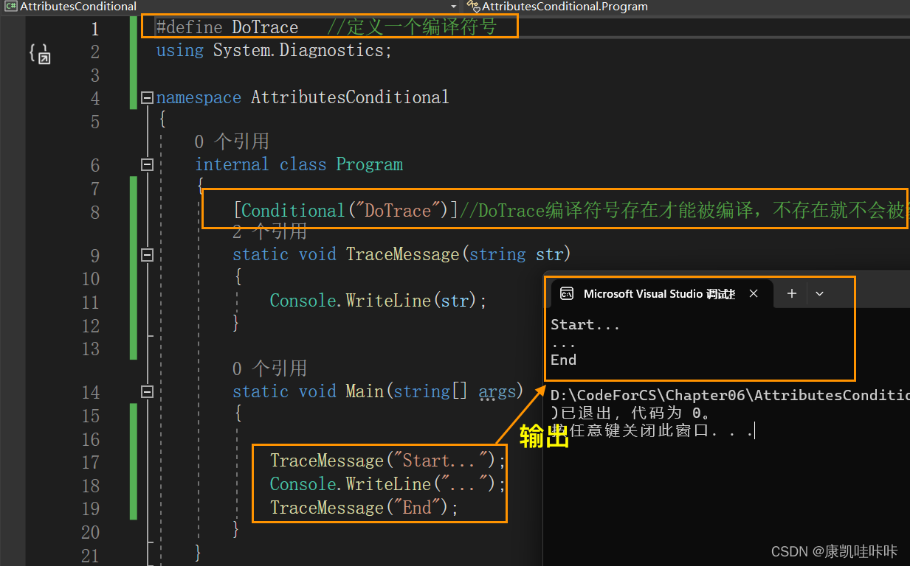
Task: Click 'Start...' output line in the console
Action: click(585, 324)
